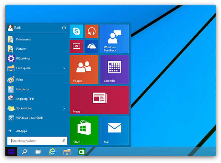Open Store from taskbar

(82, 152)
